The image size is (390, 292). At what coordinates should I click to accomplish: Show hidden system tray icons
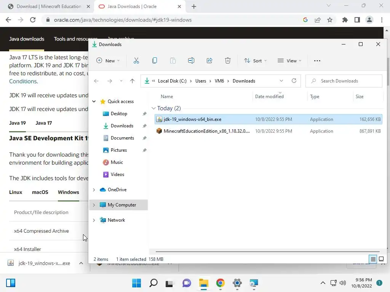[x=323, y=283]
